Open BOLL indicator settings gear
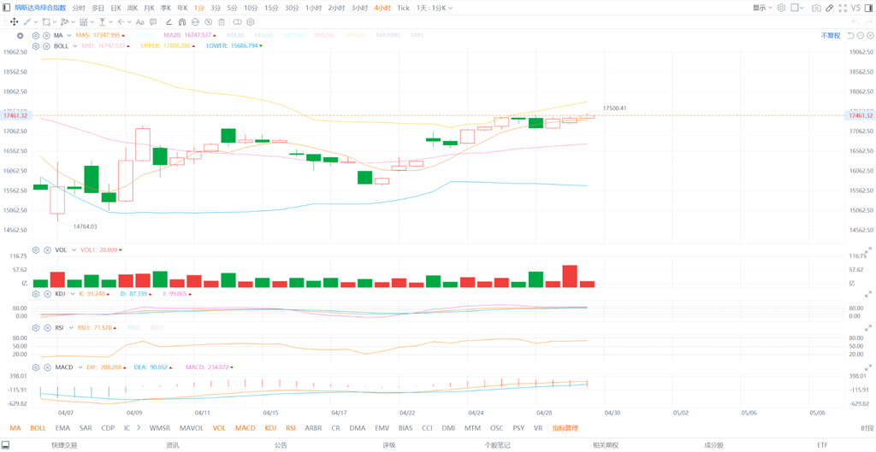 [x=36, y=46]
